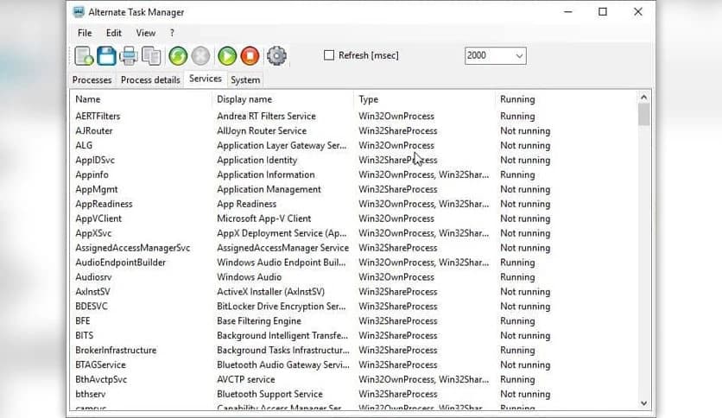The width and height of the screenshot is (722, 418).
Task: Select the Services tab
Action: point(206,79)
